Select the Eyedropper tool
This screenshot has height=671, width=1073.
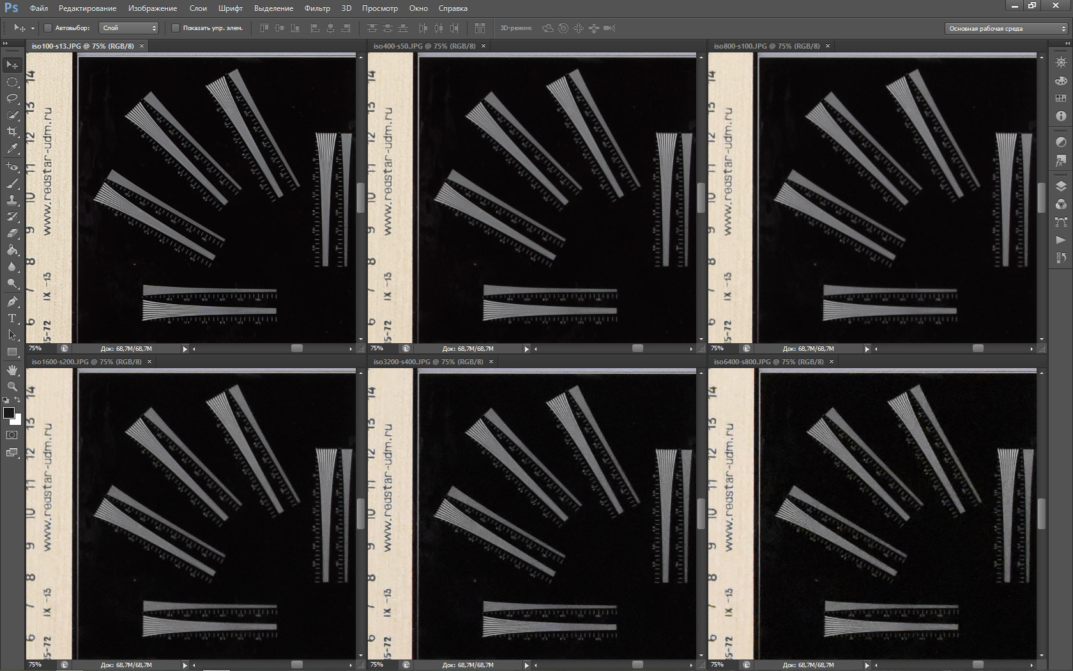pos(12,148)
